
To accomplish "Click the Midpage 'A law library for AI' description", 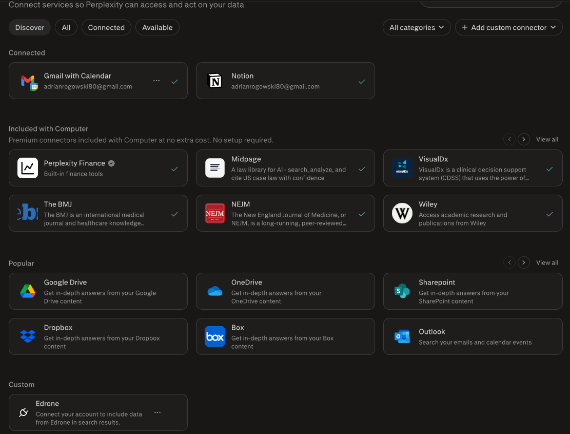I will [289, 174].
